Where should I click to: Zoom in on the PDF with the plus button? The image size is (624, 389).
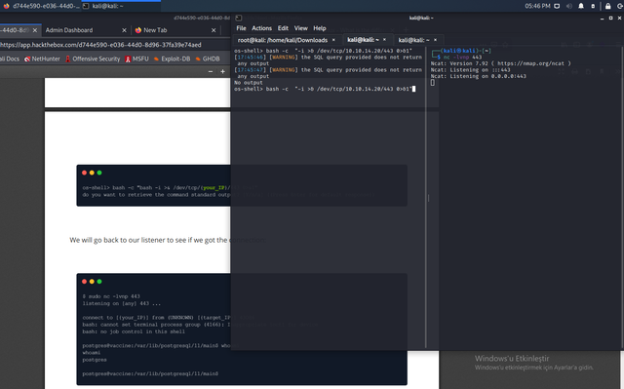223,71
